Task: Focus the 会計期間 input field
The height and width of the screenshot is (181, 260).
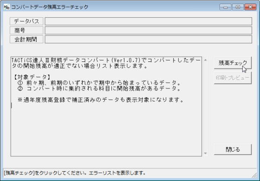Action: point(148,40)
